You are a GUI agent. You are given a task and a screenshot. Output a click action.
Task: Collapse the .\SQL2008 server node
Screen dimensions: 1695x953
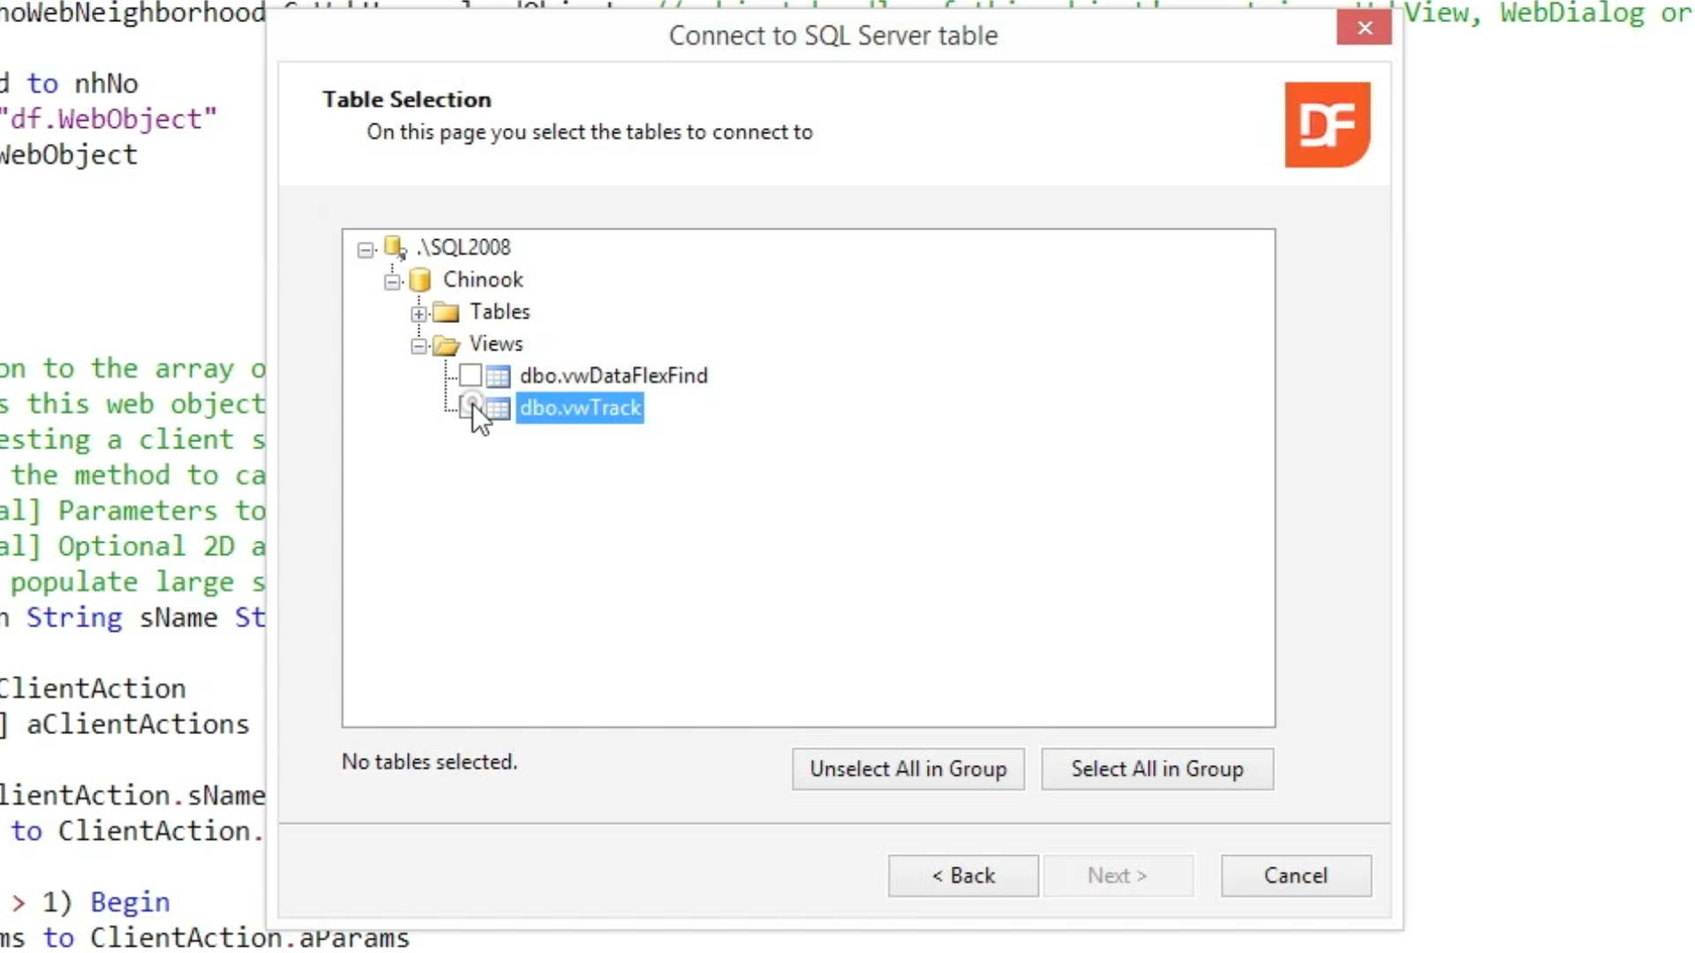point(365,250)
